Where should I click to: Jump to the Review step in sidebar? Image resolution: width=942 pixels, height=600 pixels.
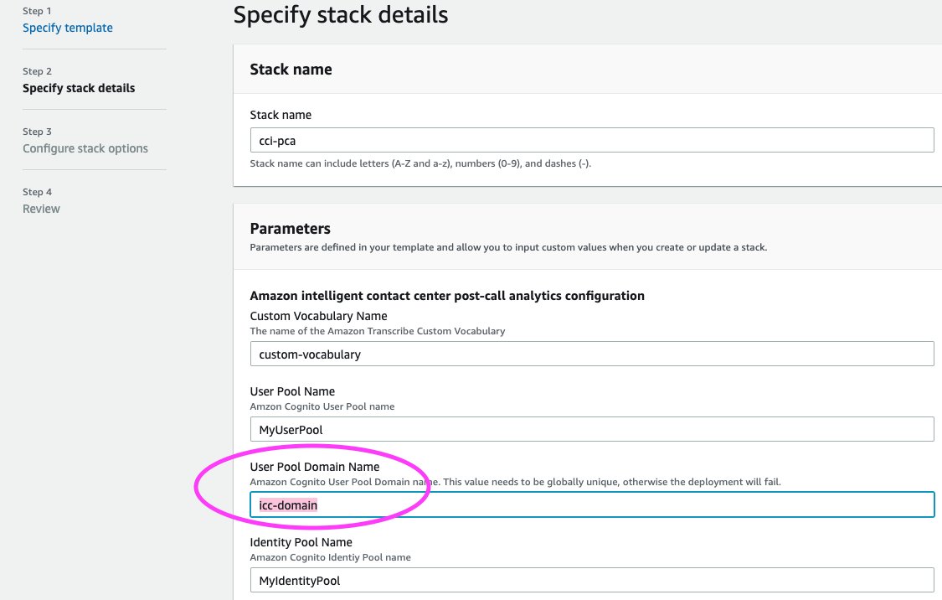click(x=41, y=209)
